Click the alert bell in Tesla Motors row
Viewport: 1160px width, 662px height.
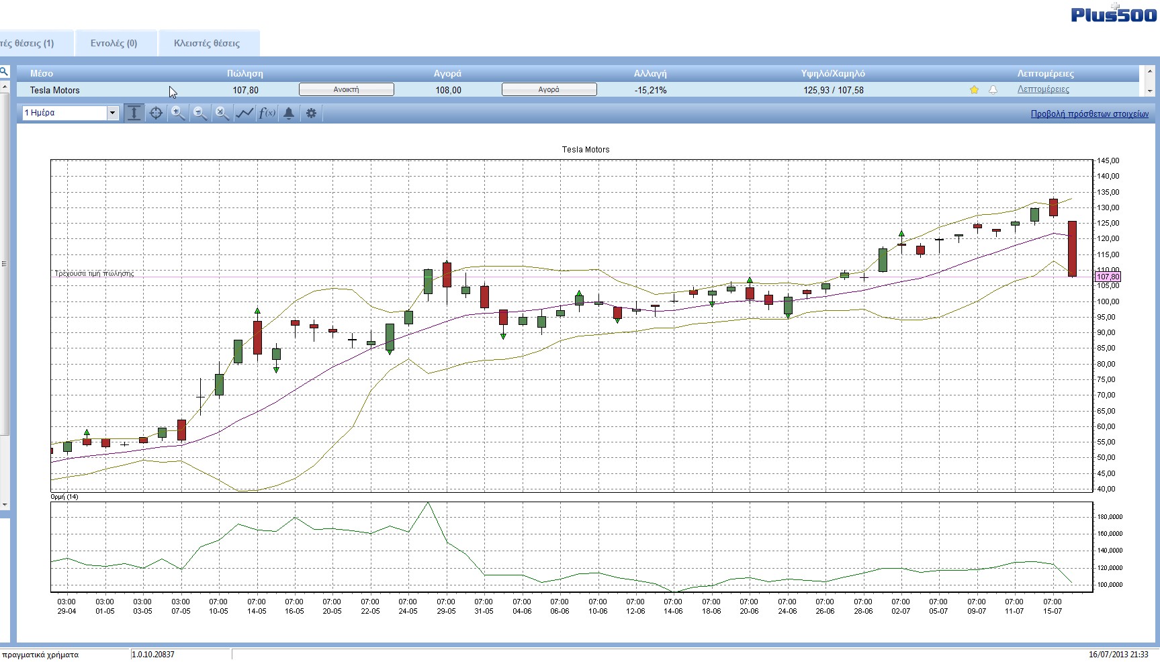coord(993,90)
